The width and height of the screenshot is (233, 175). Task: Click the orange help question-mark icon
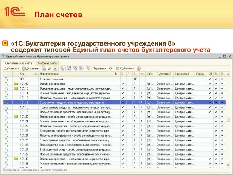(x=138, y=69)
